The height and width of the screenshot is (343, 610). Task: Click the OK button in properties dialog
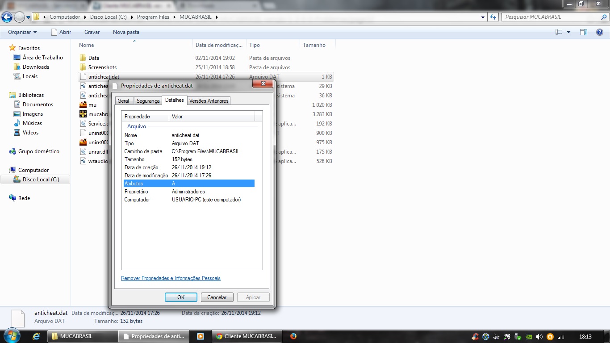click(181, 297)
